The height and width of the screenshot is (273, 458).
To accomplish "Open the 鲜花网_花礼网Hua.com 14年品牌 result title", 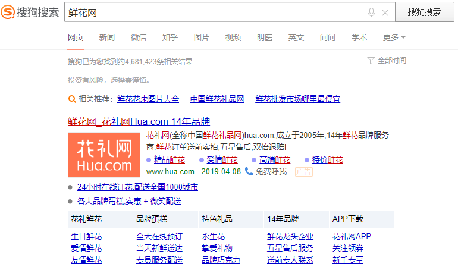I will [139, 121].
